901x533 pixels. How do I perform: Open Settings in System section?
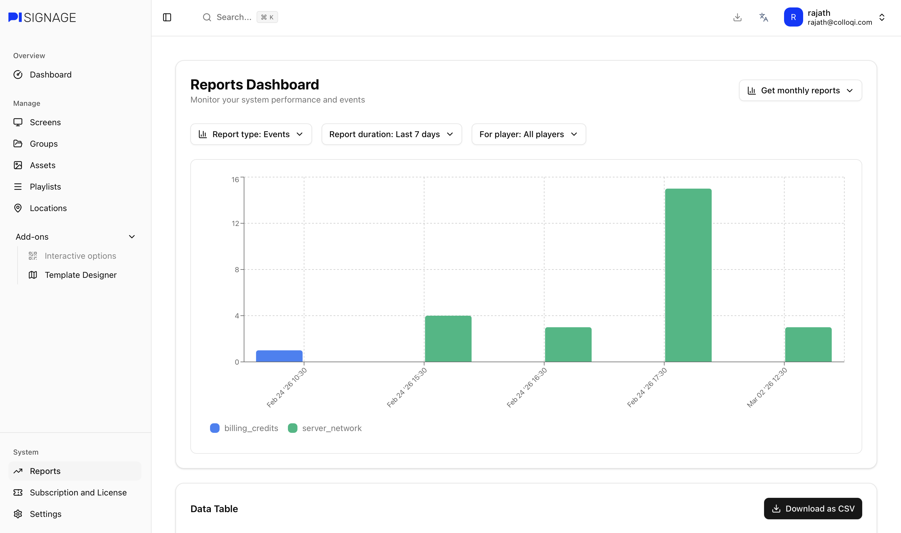coord(46,514)
